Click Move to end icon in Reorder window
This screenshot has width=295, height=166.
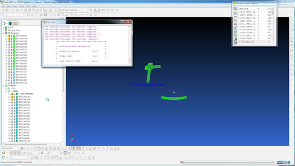click(236, 24)
